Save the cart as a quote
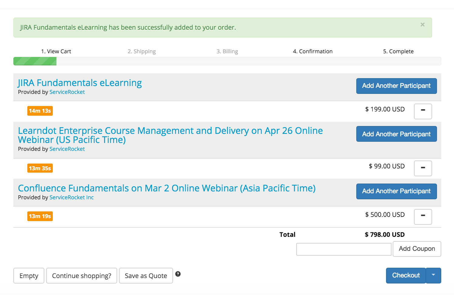The height and width of the screenshot is (295, 454). pos(146,276)
